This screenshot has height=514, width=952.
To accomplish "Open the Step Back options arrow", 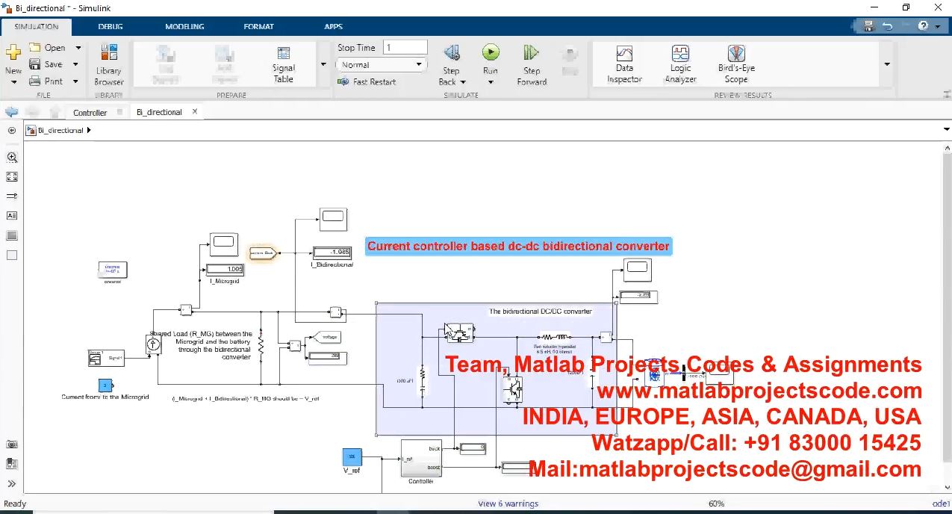I will click(x=463, y=82).
